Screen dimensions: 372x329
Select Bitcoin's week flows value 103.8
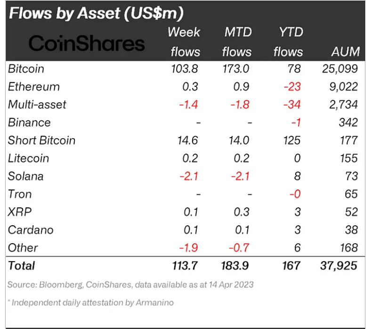(186, 69)
